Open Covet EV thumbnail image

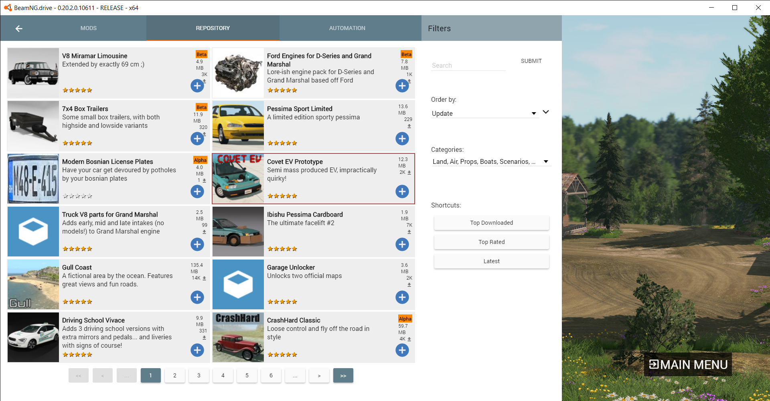pos(238,179)
